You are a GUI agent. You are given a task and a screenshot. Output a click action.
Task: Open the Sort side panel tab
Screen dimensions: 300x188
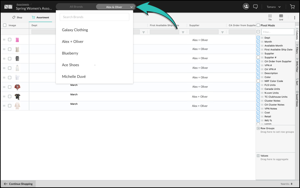point(297,82)
